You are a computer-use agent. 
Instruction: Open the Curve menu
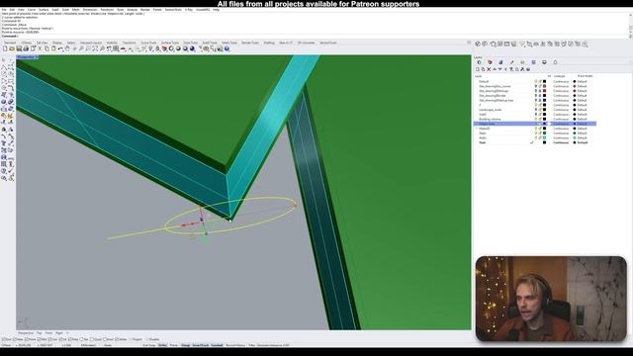32,9
